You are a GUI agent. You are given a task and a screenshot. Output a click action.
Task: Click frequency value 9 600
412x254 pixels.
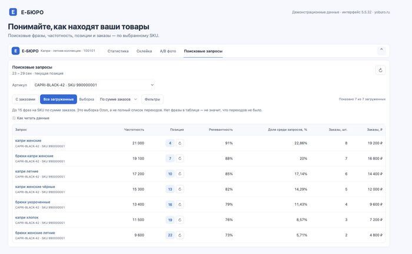[x=139, y=235]
